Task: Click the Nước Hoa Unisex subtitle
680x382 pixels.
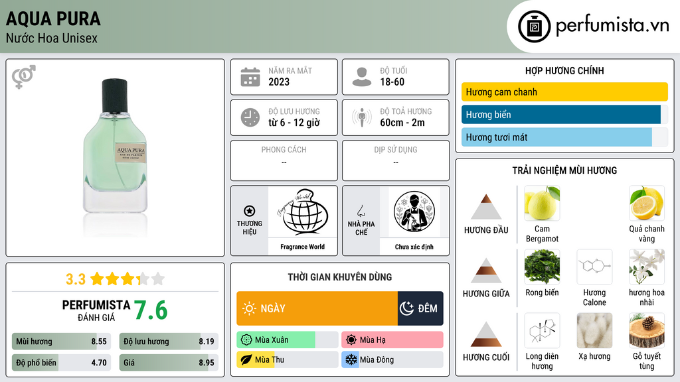Action: click(52, 38)
